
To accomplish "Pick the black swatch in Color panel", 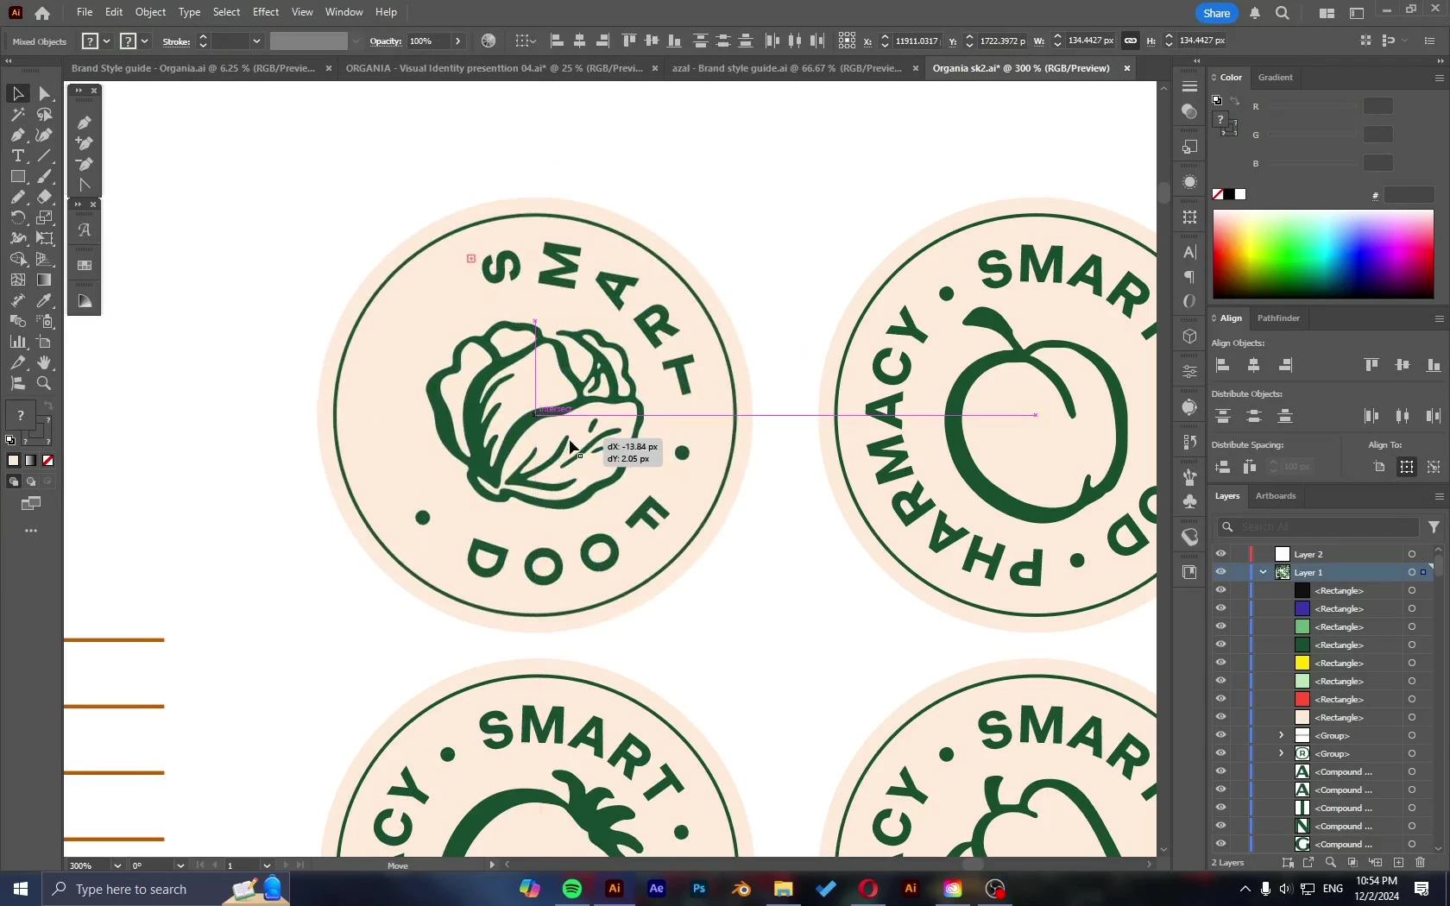I will pyautogui.click(x=1229, y=194).
